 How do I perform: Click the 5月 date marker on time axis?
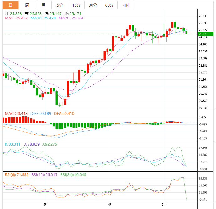(164, 205)
